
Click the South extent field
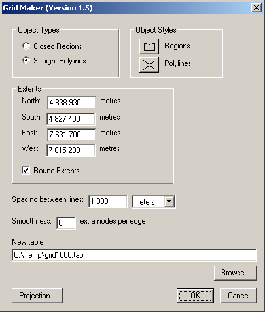71,119
